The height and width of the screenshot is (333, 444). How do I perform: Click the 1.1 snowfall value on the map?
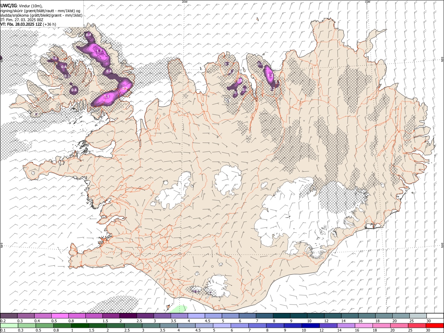[107, 97]
